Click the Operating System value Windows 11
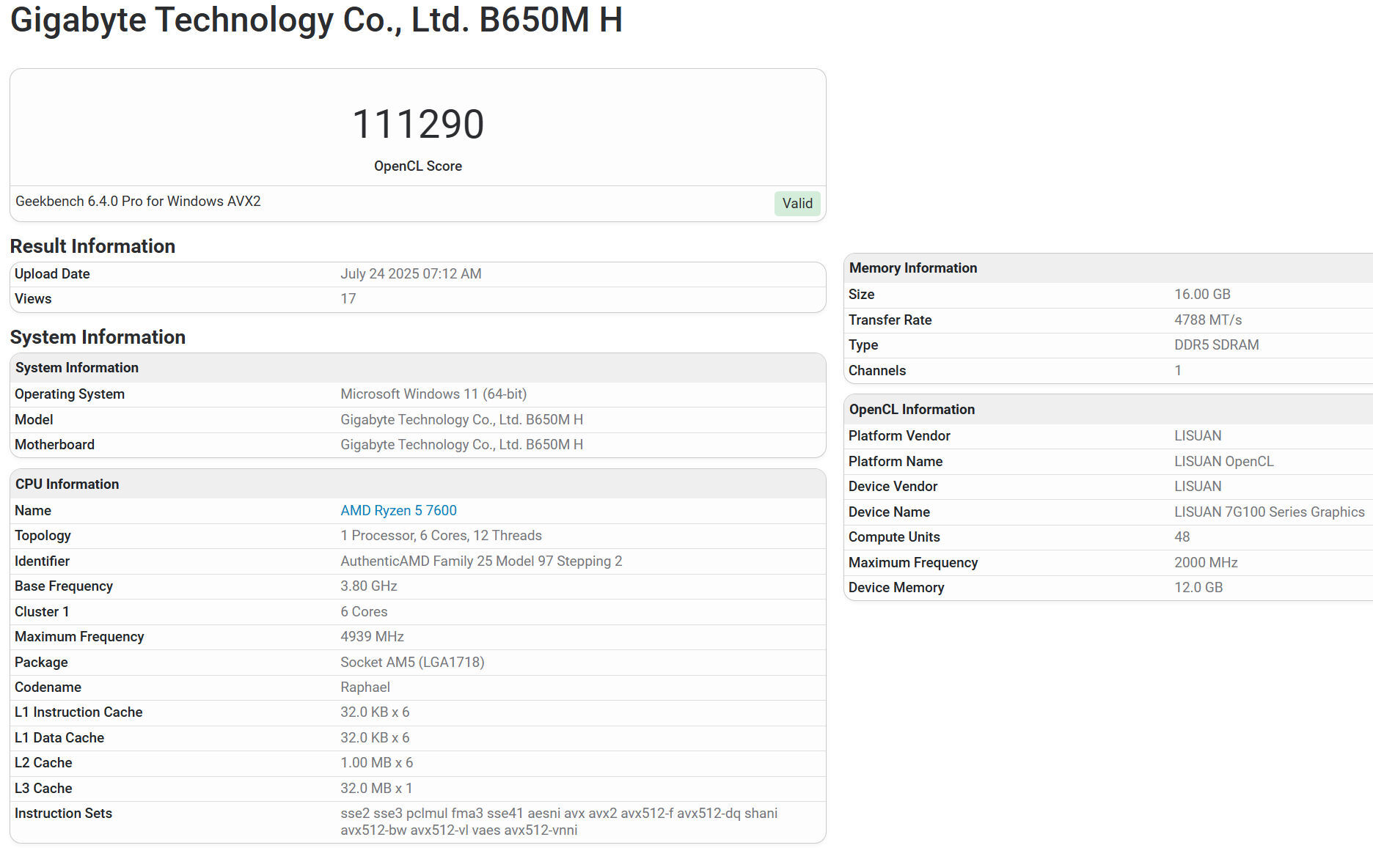 click(433, 394)
